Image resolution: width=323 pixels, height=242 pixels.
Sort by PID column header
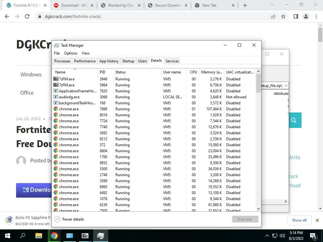(x=105, y=72)
